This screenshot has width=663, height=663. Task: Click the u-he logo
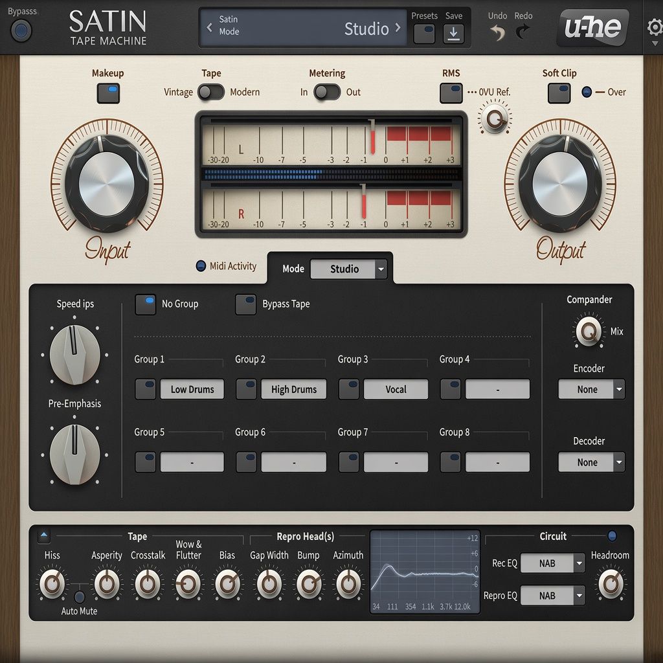point(592,27)
